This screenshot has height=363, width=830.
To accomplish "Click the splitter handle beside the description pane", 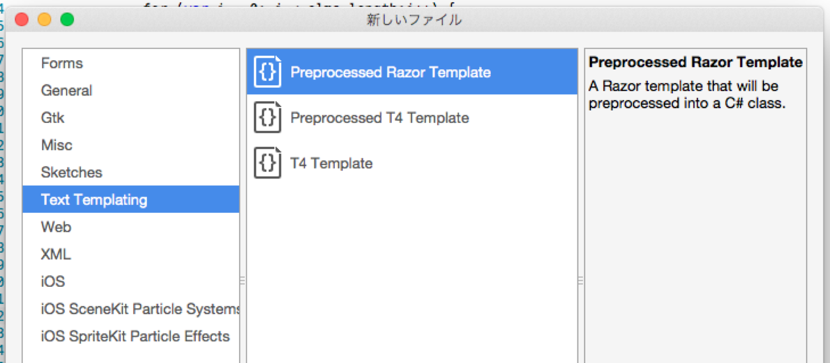I will click(580, 281).
